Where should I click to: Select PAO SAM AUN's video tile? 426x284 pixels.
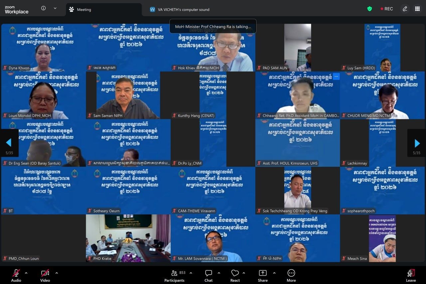coord(298,48)
